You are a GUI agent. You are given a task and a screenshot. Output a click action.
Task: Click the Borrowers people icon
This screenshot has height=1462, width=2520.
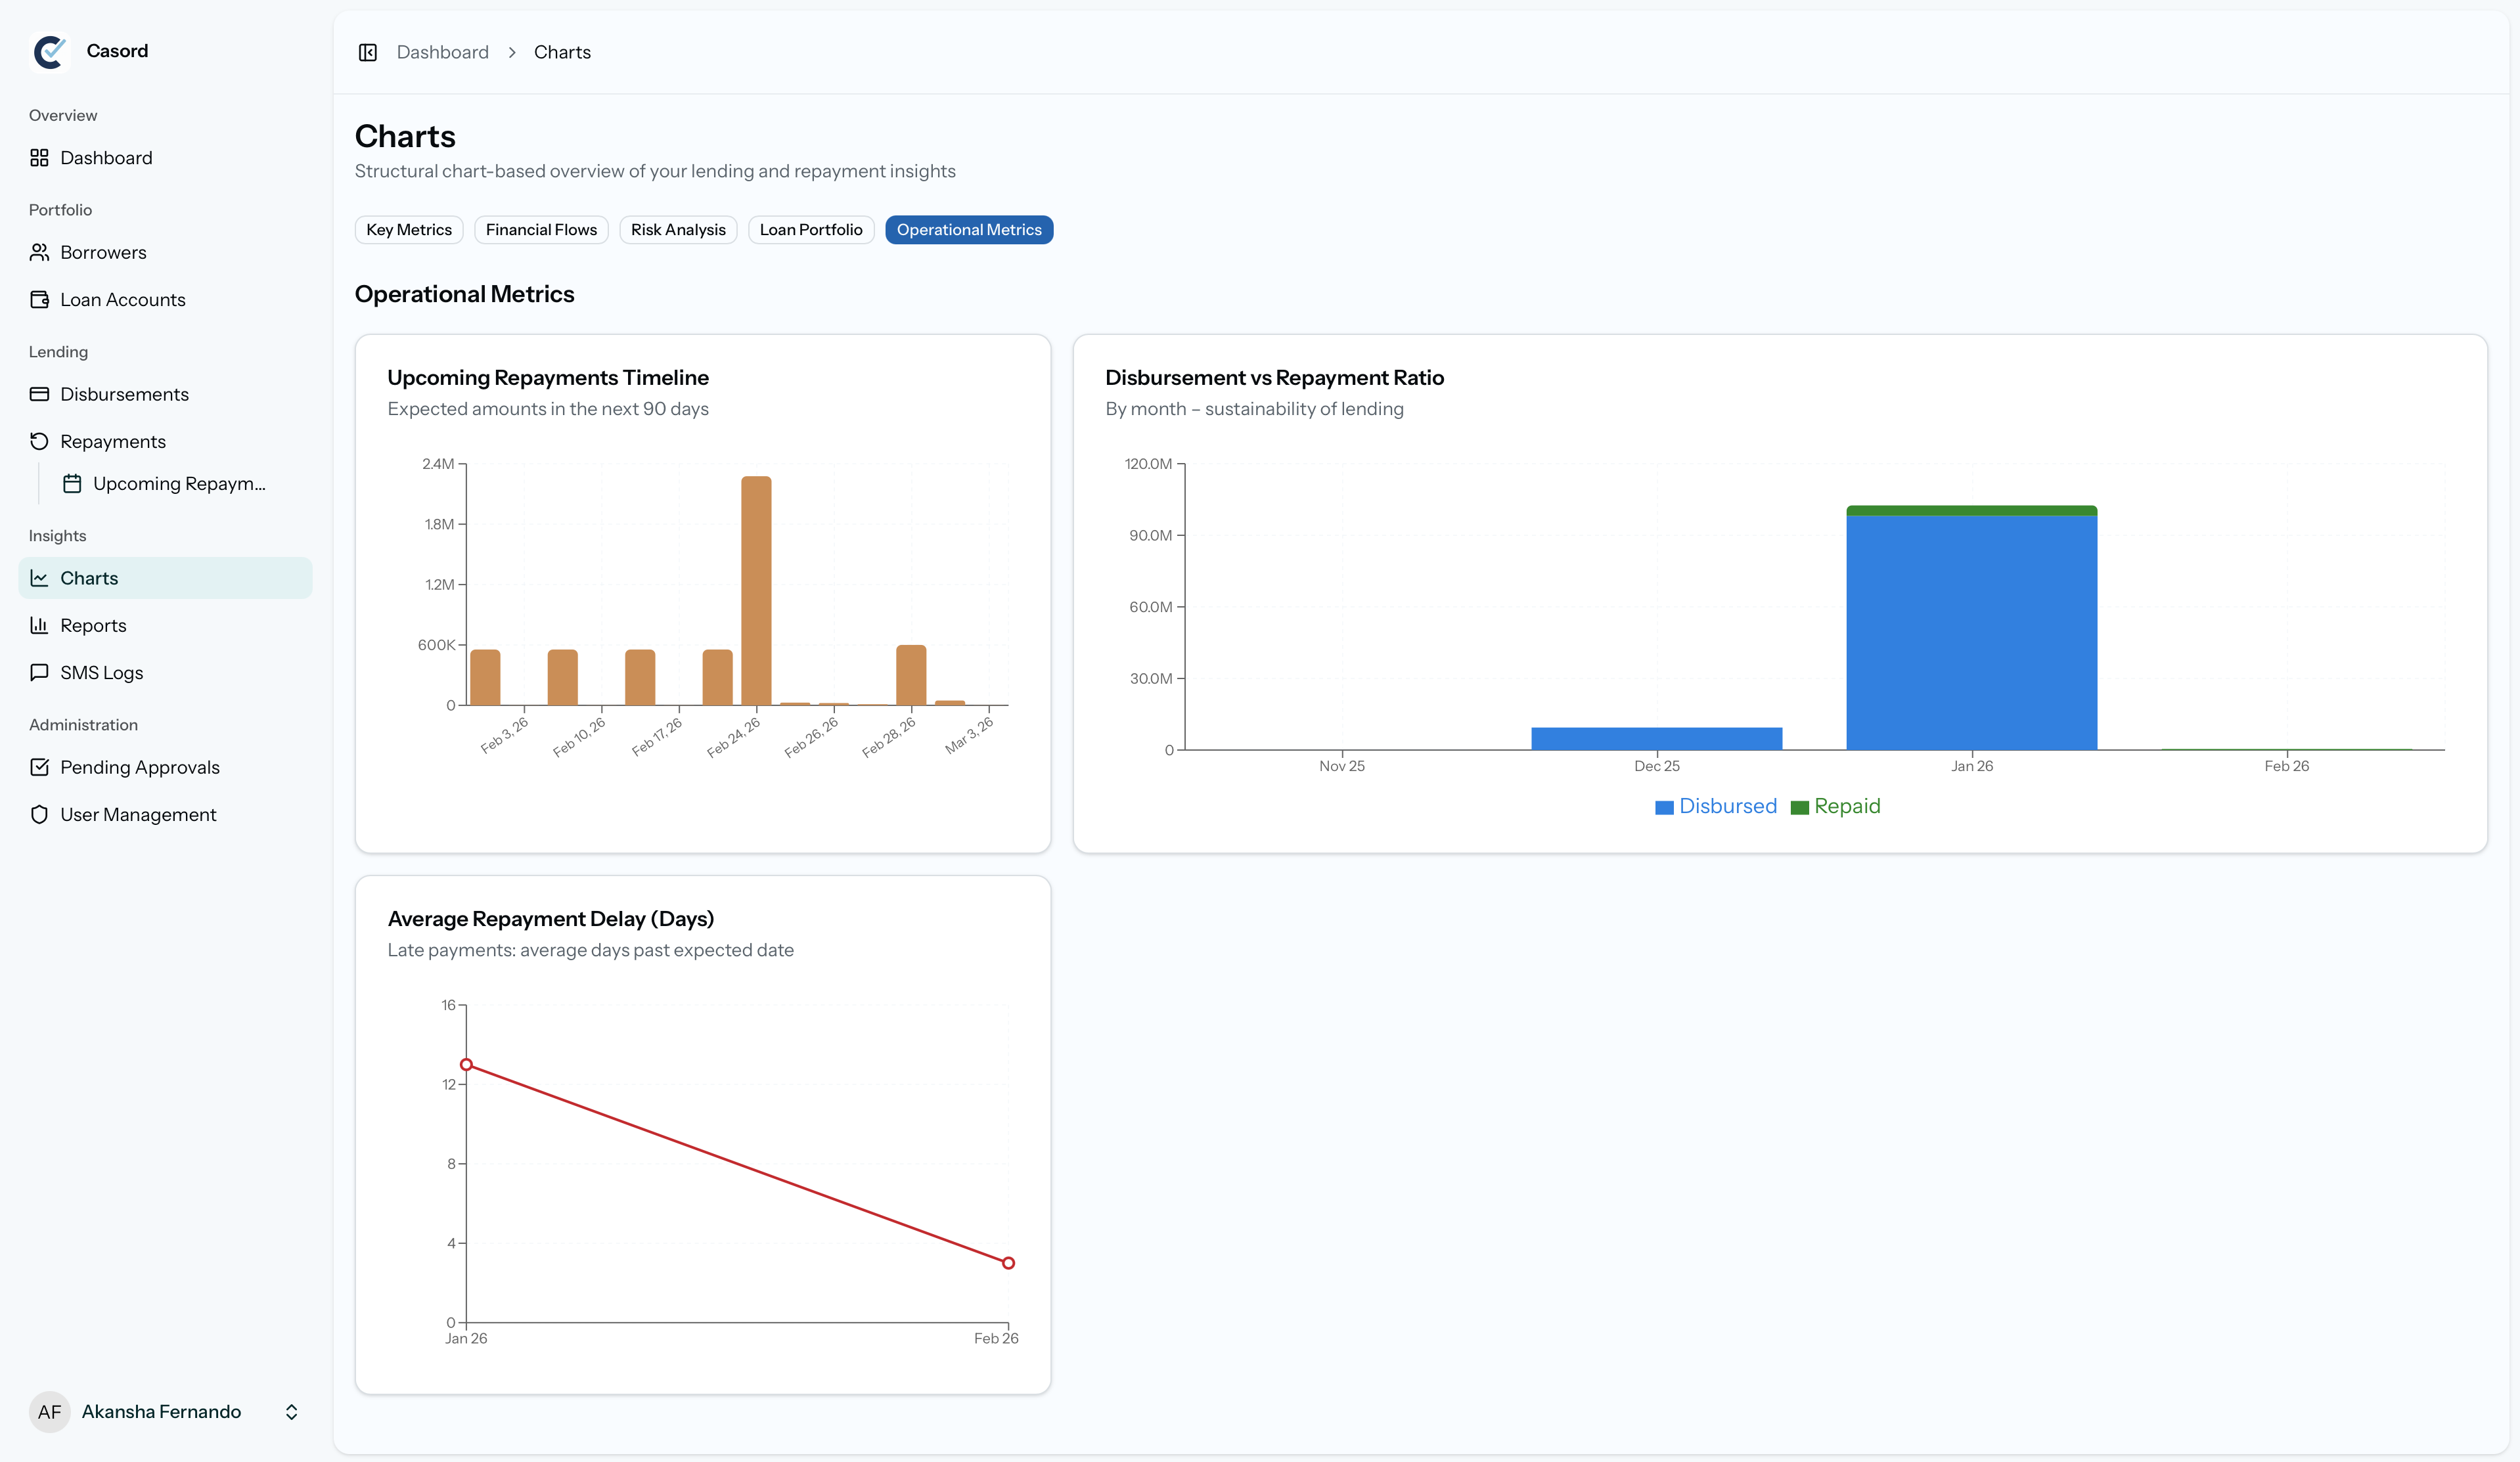pyautogui.click(x=39, y=252)
